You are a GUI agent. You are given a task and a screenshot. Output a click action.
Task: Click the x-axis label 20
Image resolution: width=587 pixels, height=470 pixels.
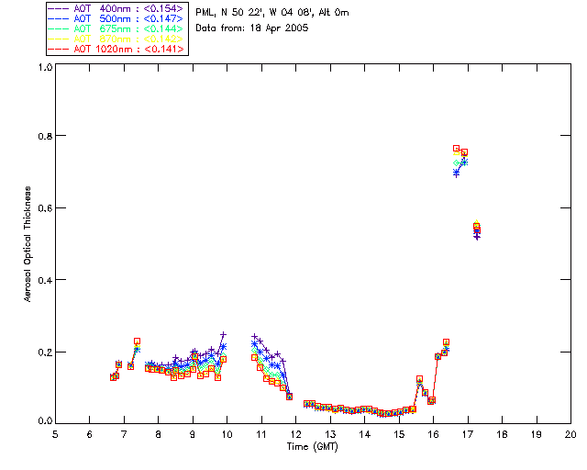click(x=570, y=434)
